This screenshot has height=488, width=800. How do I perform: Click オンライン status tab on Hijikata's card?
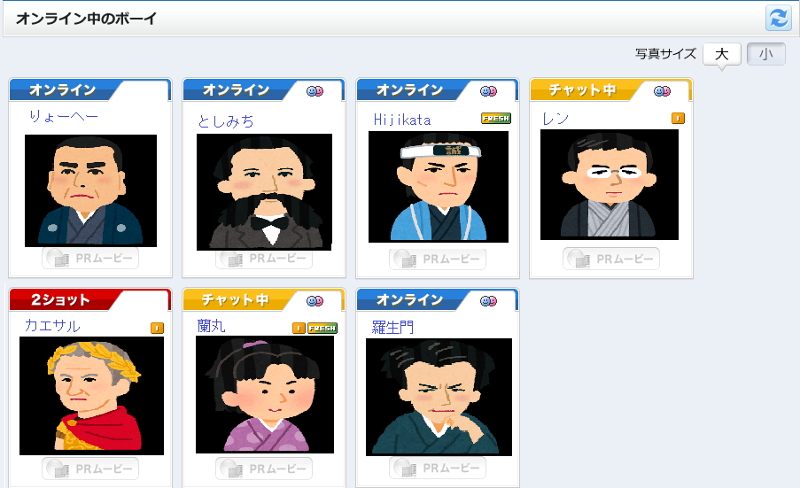409,90
